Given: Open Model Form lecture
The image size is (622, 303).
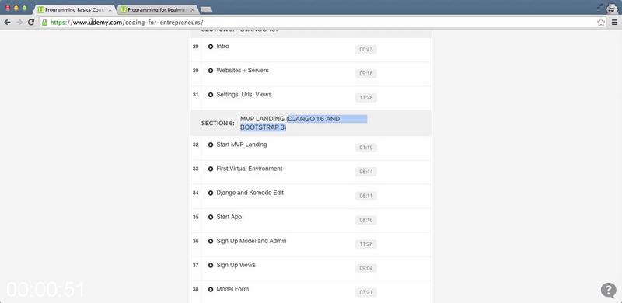Looking at the screenshot, I should (232, 289).
